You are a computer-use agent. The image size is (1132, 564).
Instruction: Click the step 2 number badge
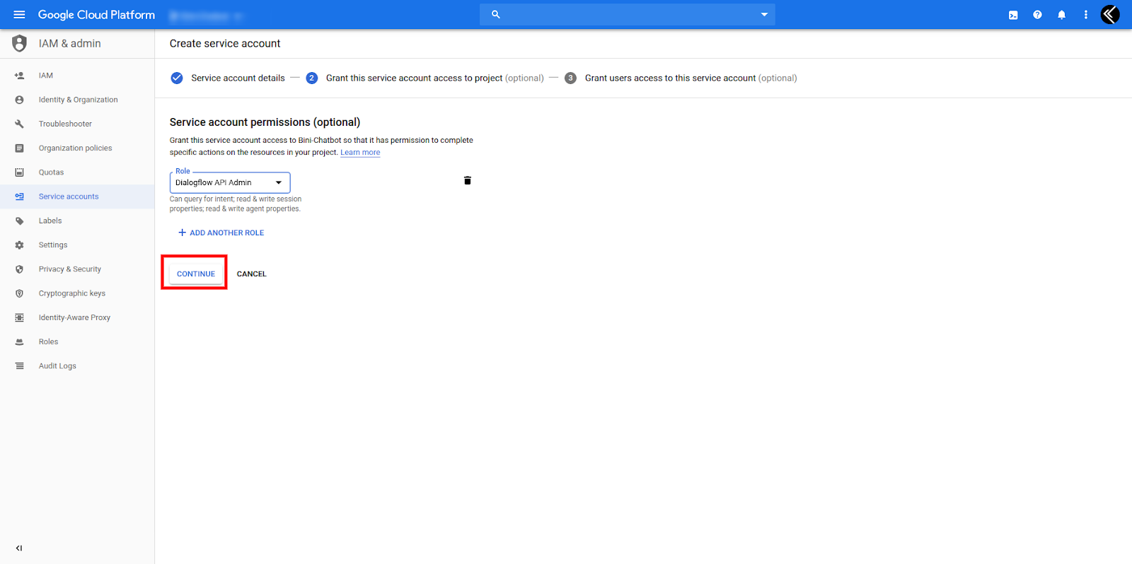pyautogui.click(x=311, y=78)
